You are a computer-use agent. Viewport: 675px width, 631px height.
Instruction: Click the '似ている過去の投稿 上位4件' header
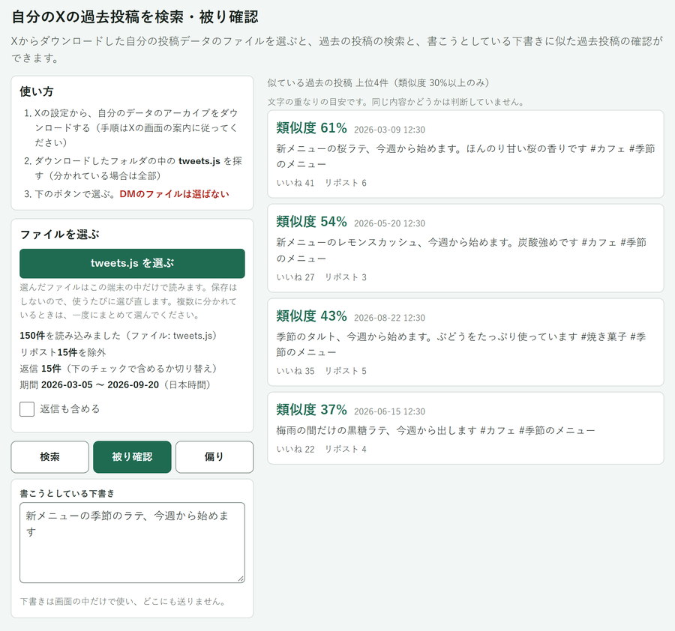click(x=379, y=83)
